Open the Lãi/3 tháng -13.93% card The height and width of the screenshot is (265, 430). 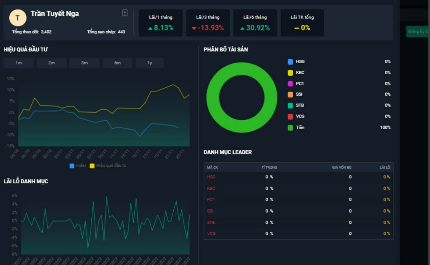click(208, 23)
